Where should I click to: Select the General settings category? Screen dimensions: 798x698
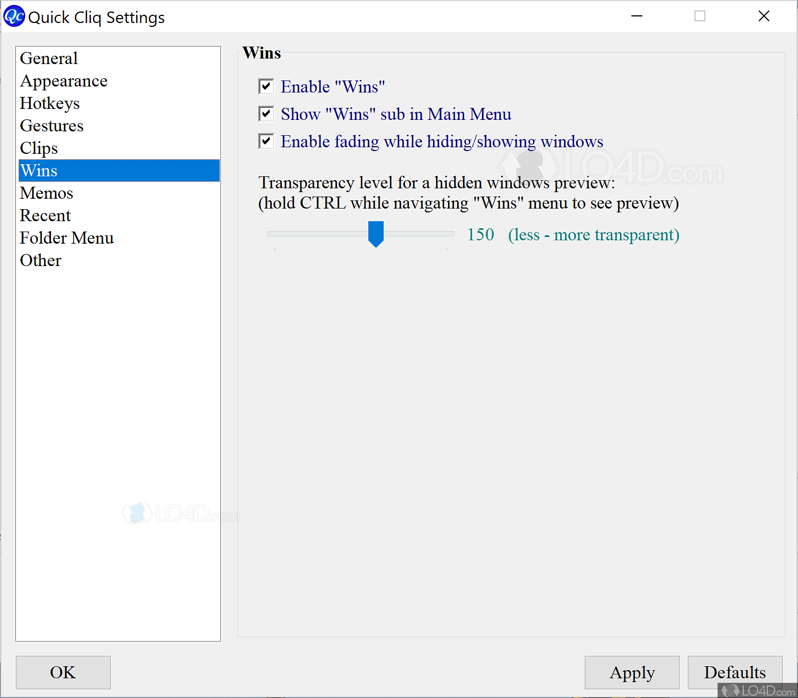pos(49,58)
